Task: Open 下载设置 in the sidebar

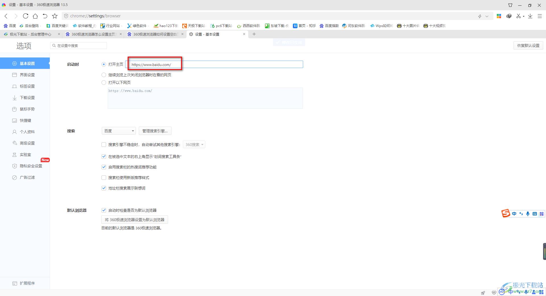Action: pos(25,98)
